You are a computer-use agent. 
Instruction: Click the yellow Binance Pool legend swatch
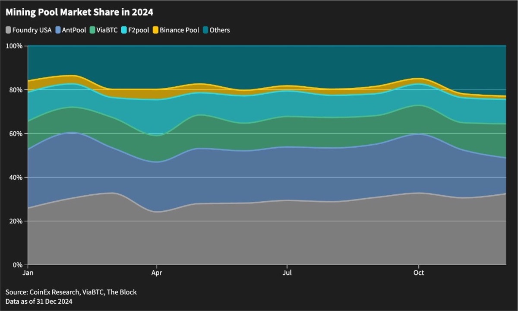[x=155, y=30]
